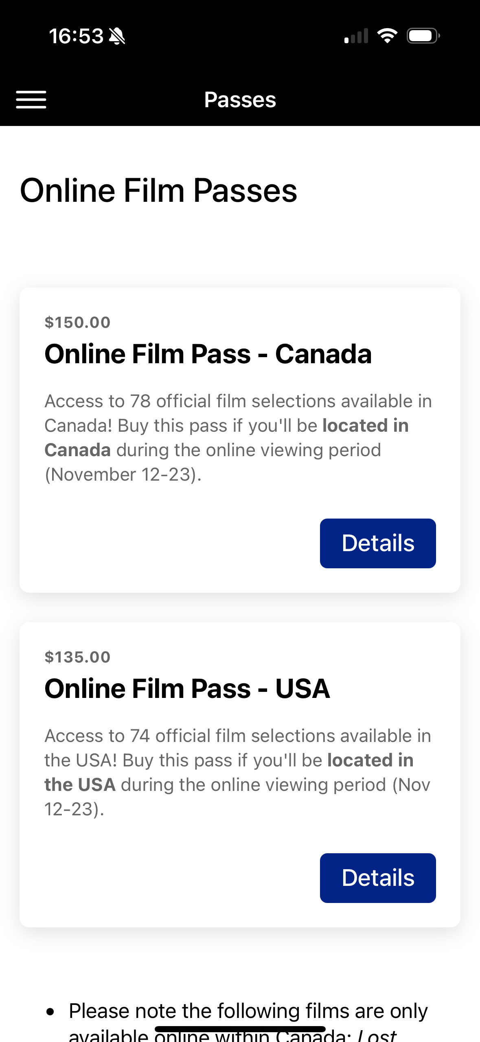Tap the silent mode bell icon

[x=117, y=36]
